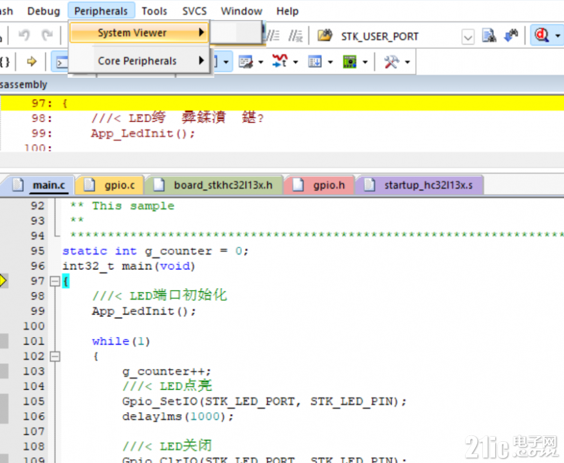
Task: Click the Disassembly panel title bar
Action: pos(282,84)
